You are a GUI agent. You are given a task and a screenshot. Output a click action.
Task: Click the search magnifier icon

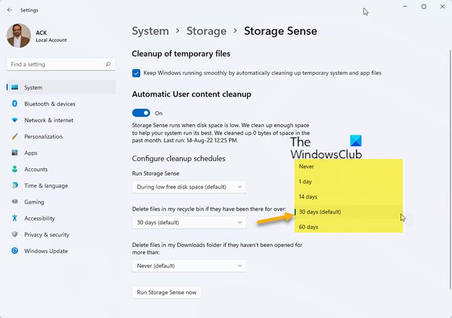click(x=108, y=65)
